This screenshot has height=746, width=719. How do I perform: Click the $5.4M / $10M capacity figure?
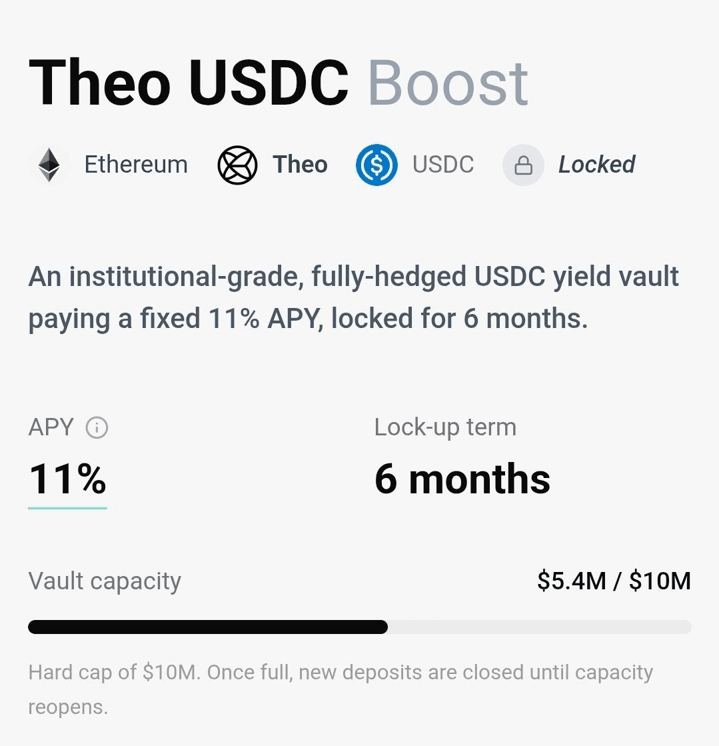pos(614,581)
